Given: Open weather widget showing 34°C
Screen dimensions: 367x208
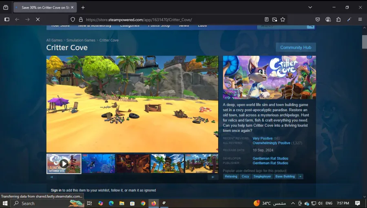Looking at the screenshot, I should (x=270, y=204).
